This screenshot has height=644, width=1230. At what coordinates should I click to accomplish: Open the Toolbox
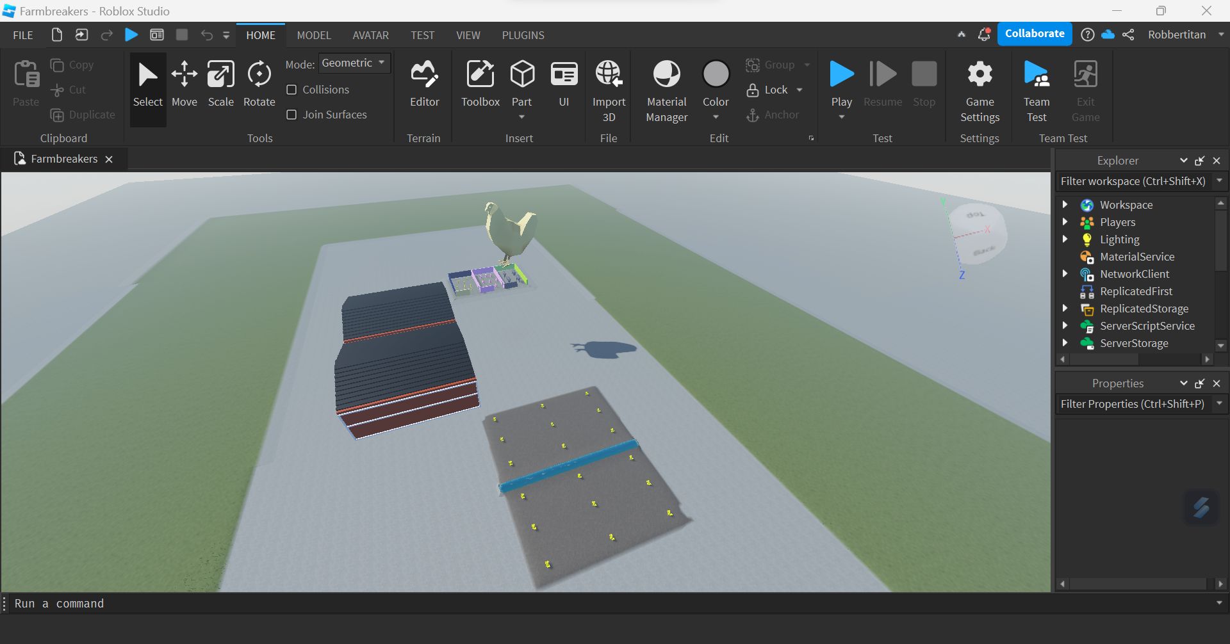(x=480, y=85)
